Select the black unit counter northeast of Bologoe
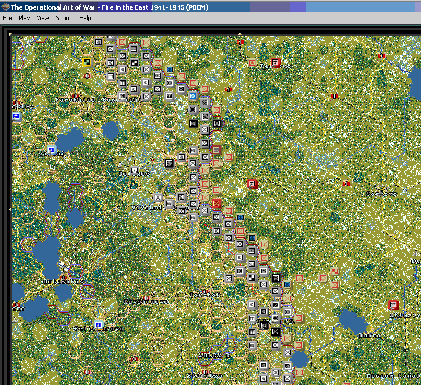Screen dimensions: 421x386 click(x=169, y=163)
